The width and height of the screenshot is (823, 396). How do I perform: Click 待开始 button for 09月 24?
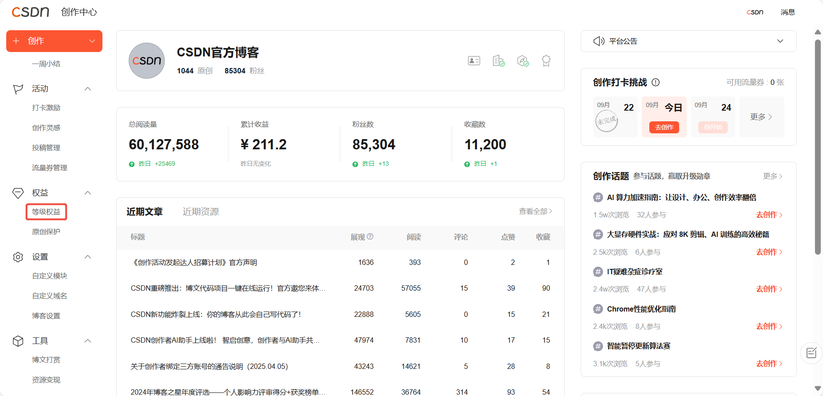point(713,127)
